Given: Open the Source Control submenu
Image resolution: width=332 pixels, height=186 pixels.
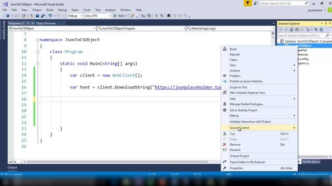Looking at the screenshot, I should [259, 128].
